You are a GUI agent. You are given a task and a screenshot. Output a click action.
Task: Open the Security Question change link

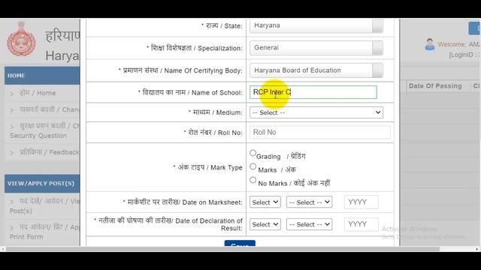tap(44, 130)
